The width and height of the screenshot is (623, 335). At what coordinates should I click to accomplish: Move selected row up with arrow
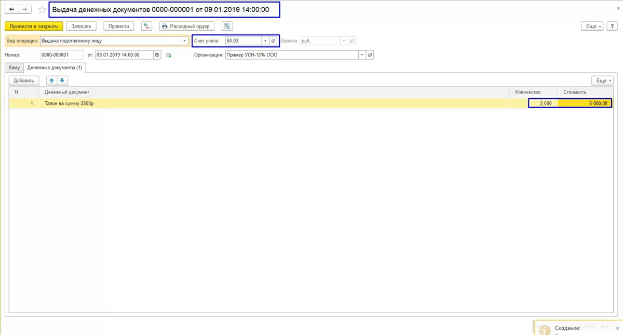click(x=52, y=81)
